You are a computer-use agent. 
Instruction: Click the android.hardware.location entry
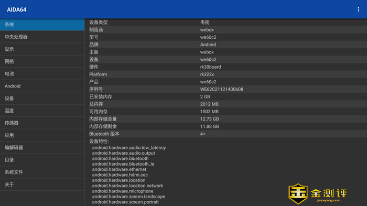118,180
